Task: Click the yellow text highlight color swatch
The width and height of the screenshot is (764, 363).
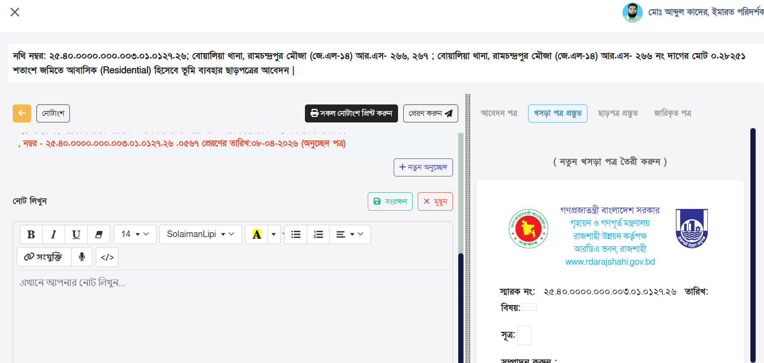Action: pyautogui.click(x=257, y=234)
